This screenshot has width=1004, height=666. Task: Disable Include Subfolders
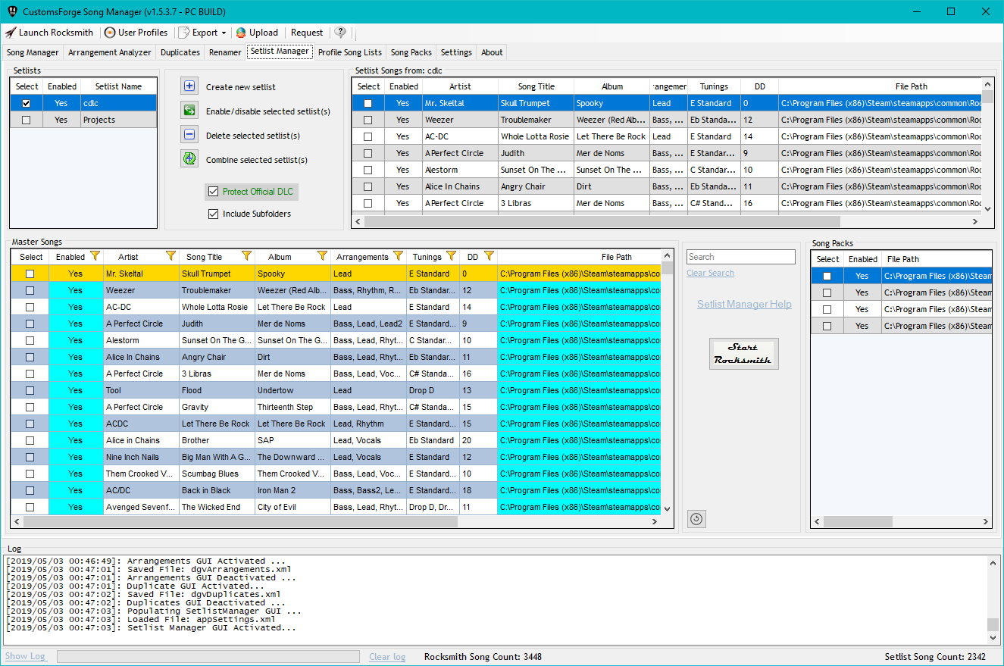pos(213,213)
